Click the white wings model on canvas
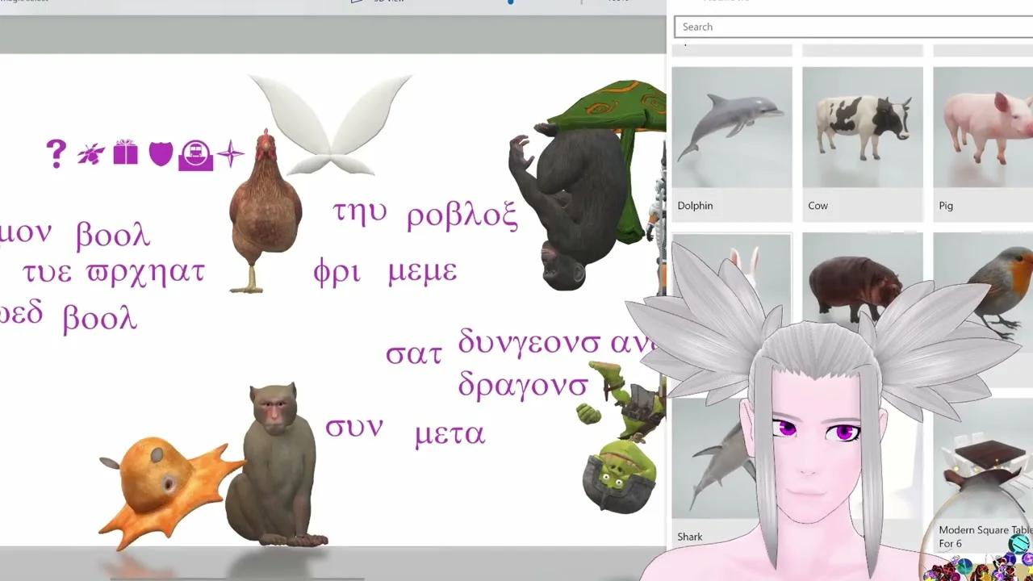This screenshot has width=1033, height=581. tap(330, 124)
